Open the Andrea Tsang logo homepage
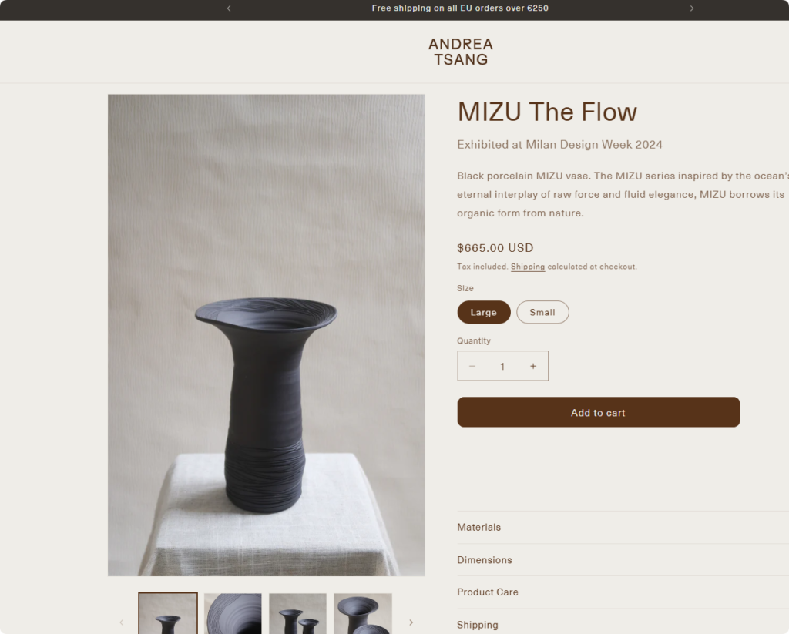789x634 pixels. point(461,52)
